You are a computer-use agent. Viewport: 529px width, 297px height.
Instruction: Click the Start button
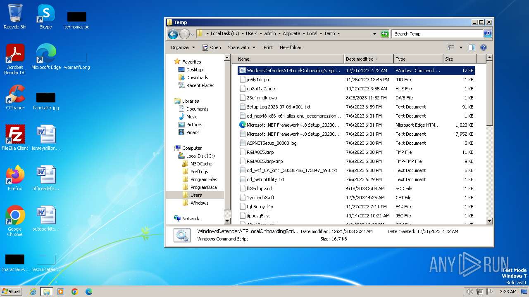pos(12,292)
